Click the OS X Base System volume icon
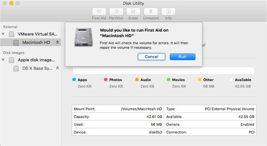Screen dimensions: 267x146 16,68
